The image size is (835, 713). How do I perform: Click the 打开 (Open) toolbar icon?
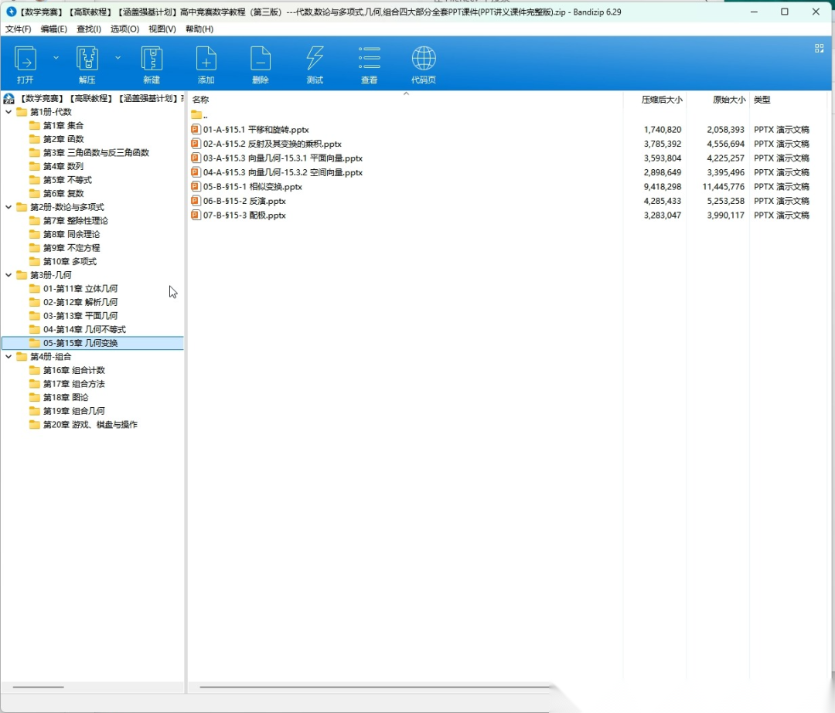pyautogui.click(x=26, y=59)
